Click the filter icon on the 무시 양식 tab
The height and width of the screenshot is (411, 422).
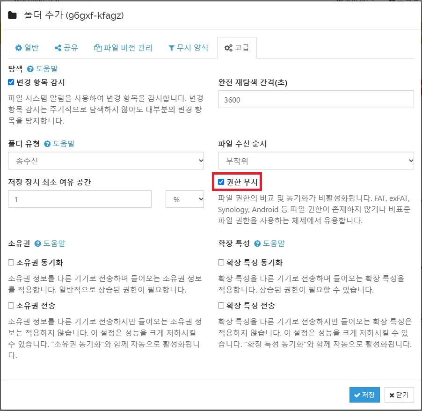[x=170, y=47]
